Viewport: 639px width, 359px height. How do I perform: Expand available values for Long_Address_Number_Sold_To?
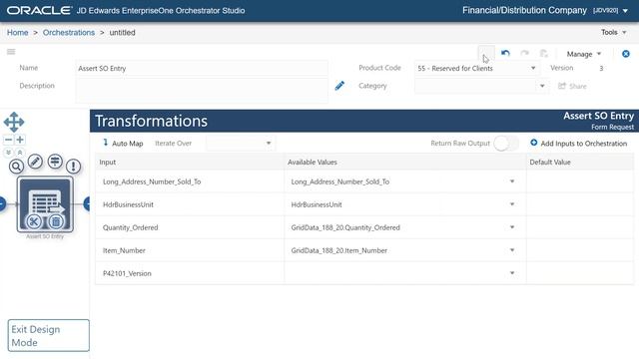coord(512,181)
